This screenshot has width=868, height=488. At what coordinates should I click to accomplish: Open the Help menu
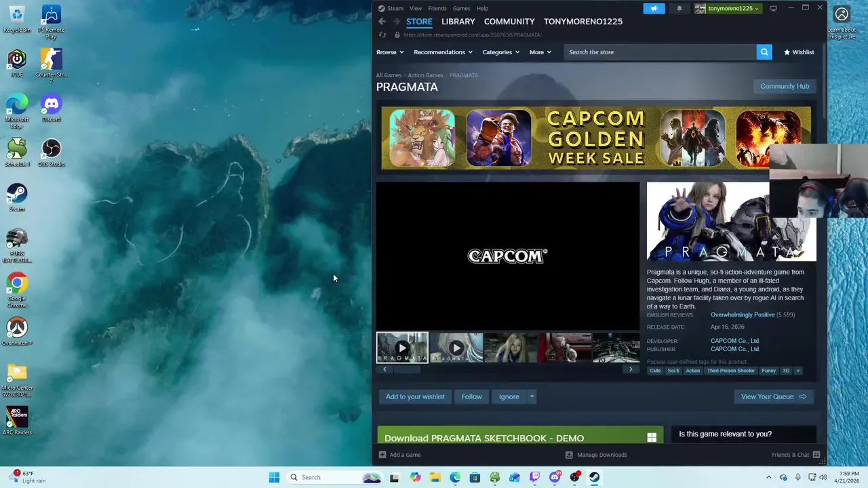coord(482,8)
